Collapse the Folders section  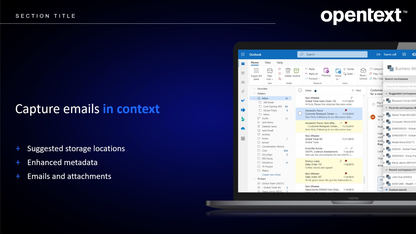point(254,94)
